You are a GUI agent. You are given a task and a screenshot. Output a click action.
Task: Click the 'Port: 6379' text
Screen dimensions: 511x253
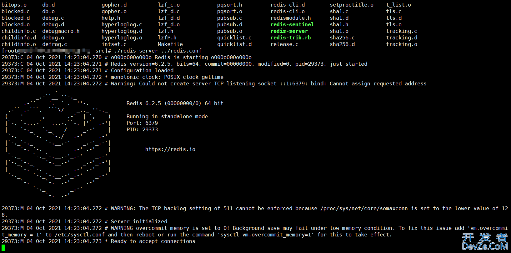click(x=142, y=123)
